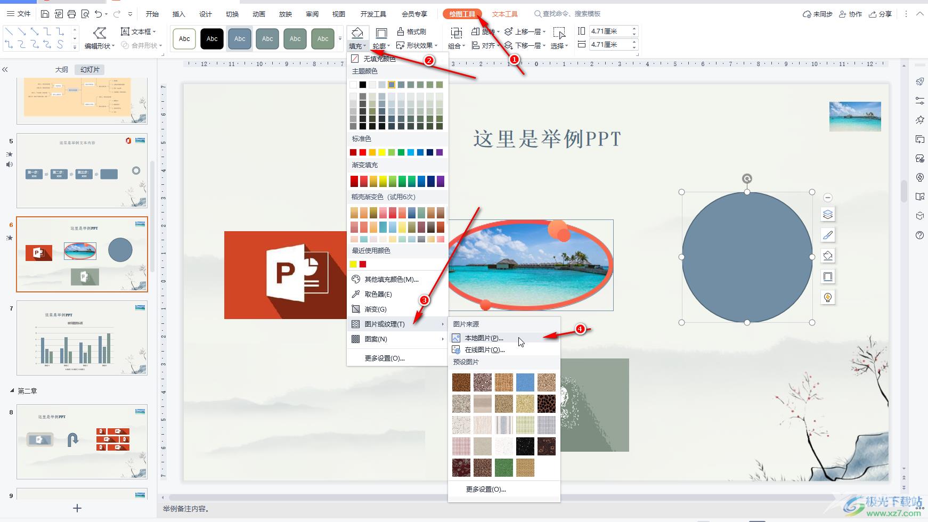Click the vertical ellipsis more icon top right
Screen dimensions: 928x522
click(906, 14)
